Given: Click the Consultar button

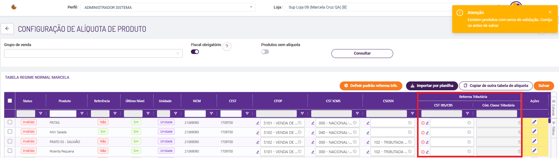Looking at the screenshot, I should click(x=362, y=53).
